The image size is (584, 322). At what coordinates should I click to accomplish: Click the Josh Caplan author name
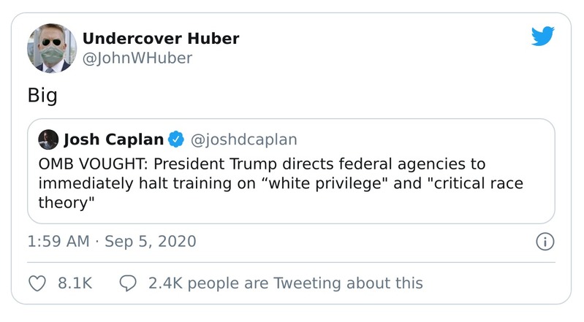click(113, 139)
